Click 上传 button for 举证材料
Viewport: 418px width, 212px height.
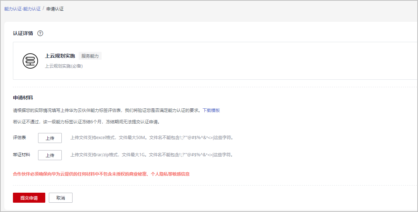tap(50, 155)
